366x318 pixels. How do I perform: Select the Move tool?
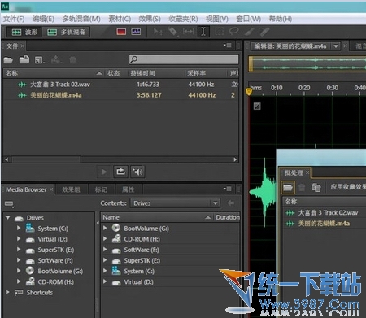pyautogui.click(x=159, y=32)
